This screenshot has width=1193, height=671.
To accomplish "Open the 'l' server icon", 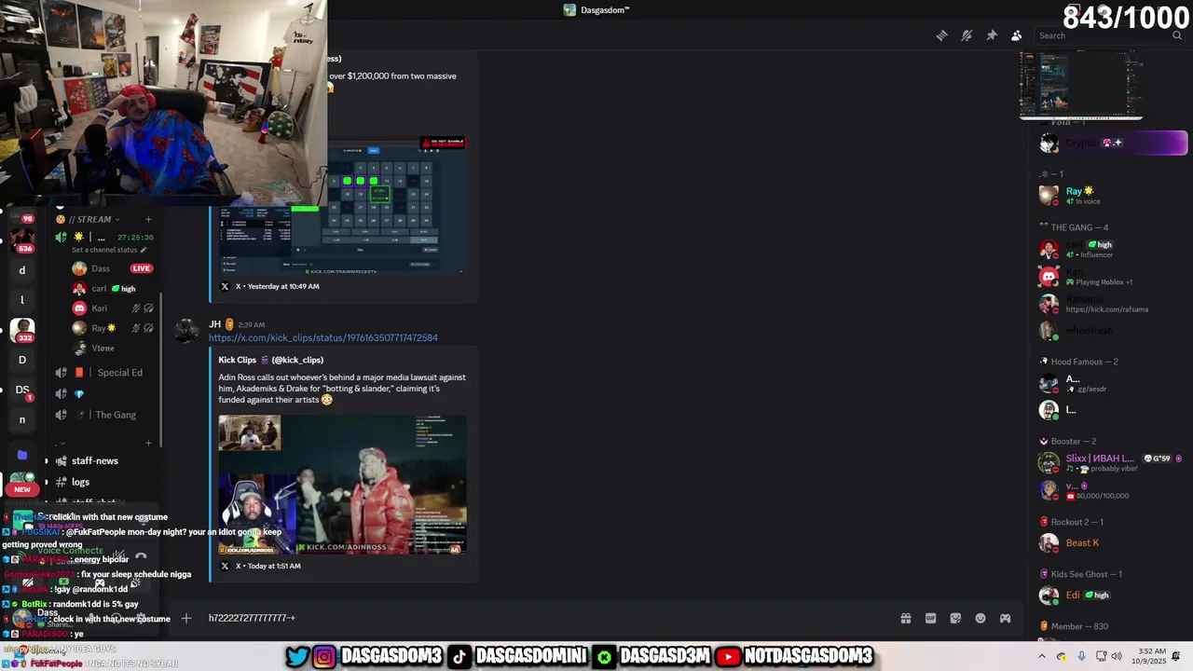I will (x=22, y=300).
